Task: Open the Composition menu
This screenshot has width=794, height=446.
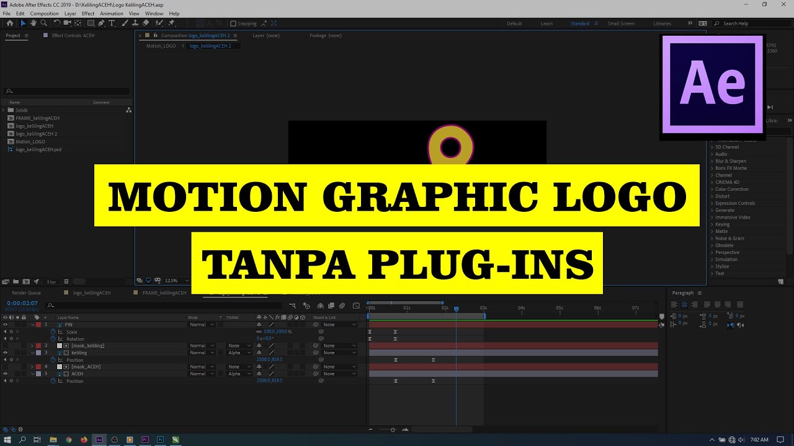Action: point(45,13)
